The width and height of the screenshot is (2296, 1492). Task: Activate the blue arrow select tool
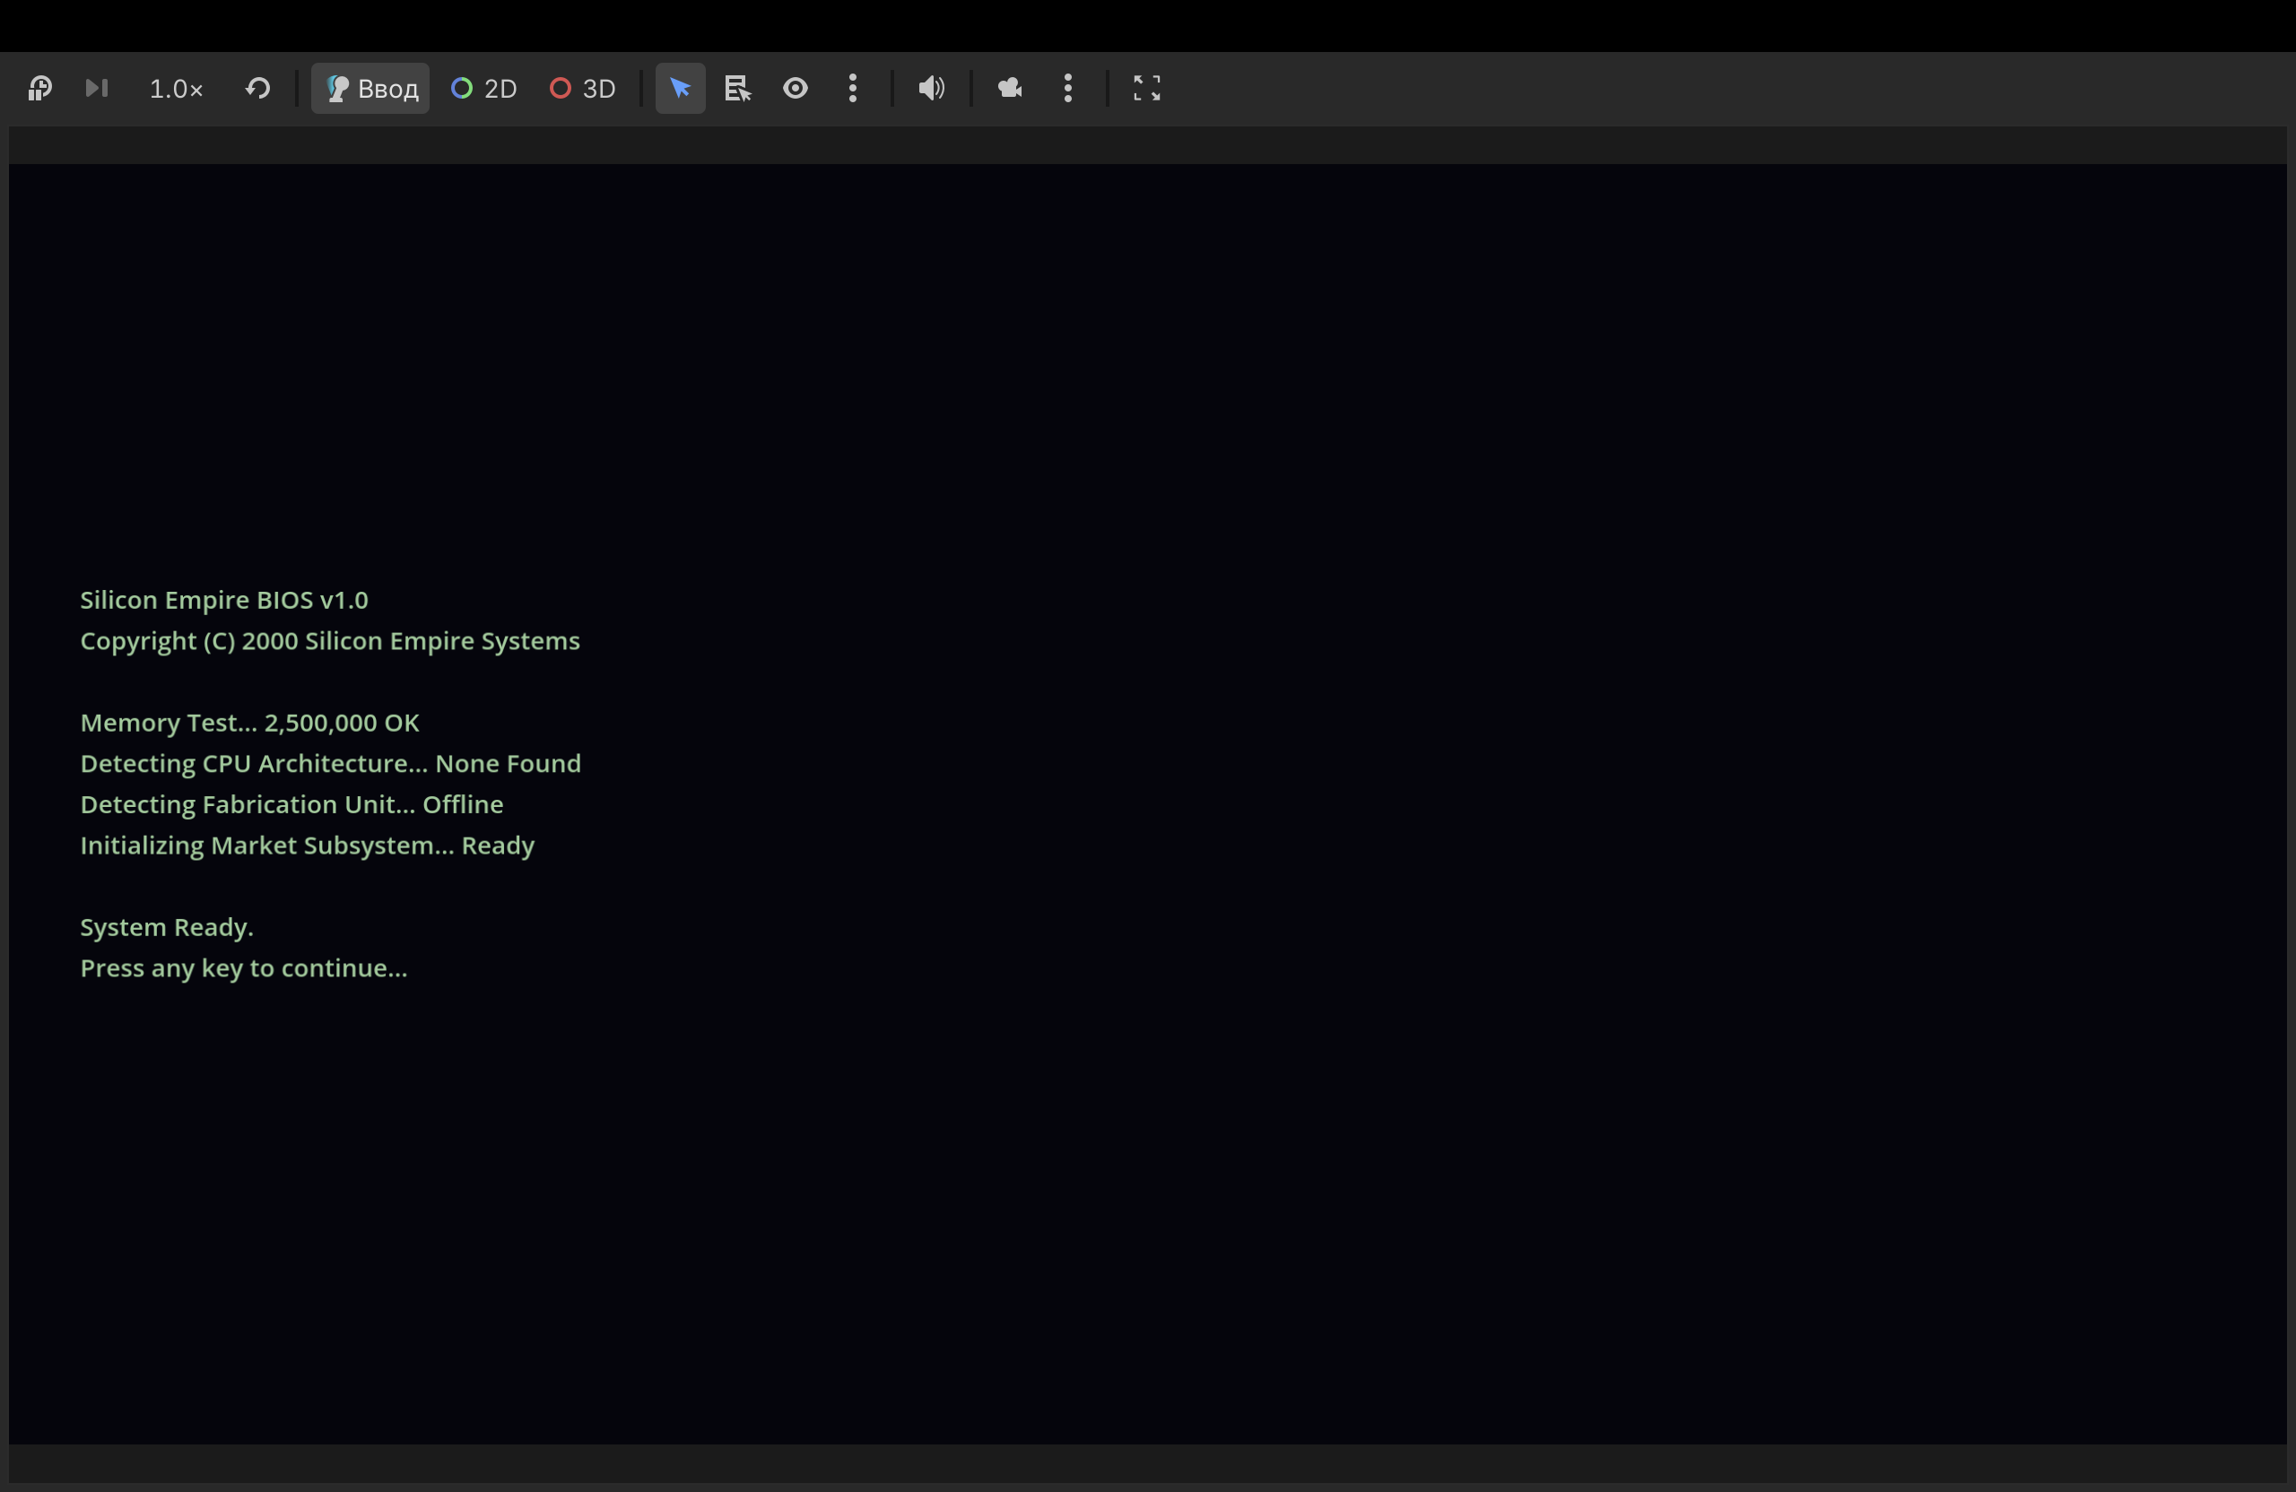tap(680, 89)
